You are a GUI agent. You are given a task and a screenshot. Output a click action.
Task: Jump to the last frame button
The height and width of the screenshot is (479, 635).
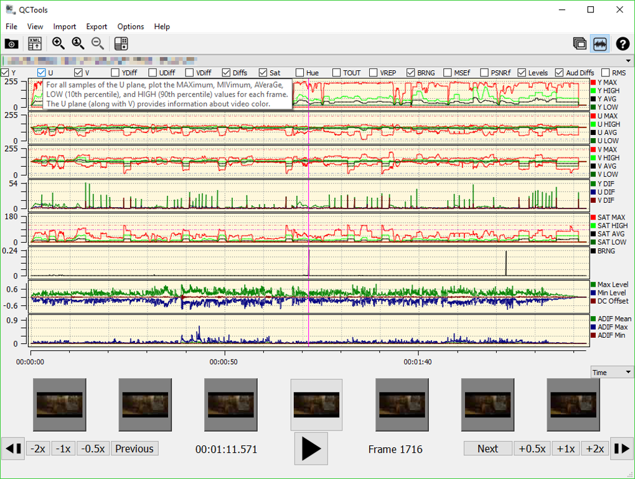tap(621, 449)
